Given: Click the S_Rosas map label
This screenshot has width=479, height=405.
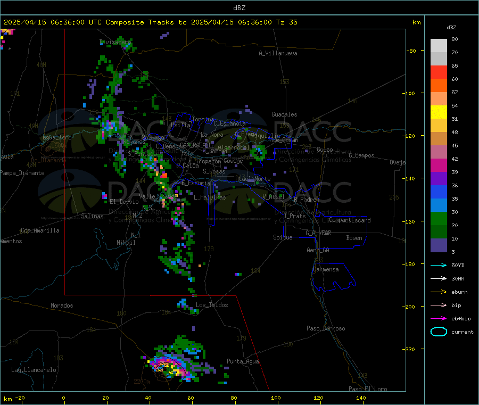Looking at the screenshot, I should point(214,171).
